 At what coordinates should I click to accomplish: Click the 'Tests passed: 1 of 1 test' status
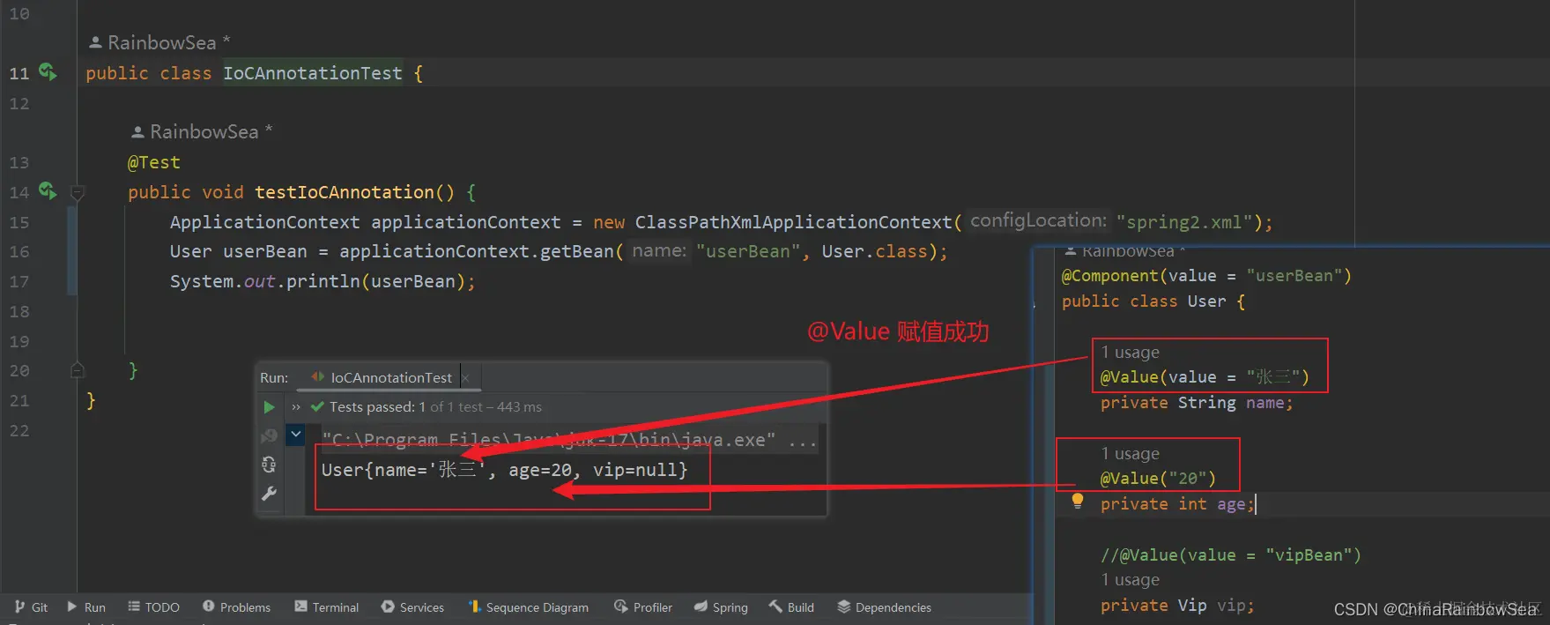click(x=426, y=407)
